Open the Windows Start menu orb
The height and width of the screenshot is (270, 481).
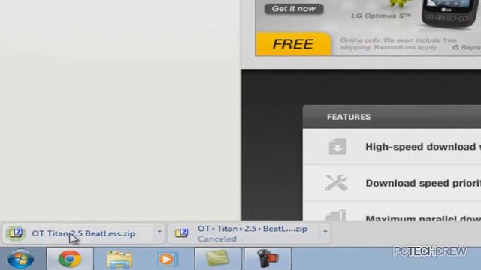[x=20, y=259]
